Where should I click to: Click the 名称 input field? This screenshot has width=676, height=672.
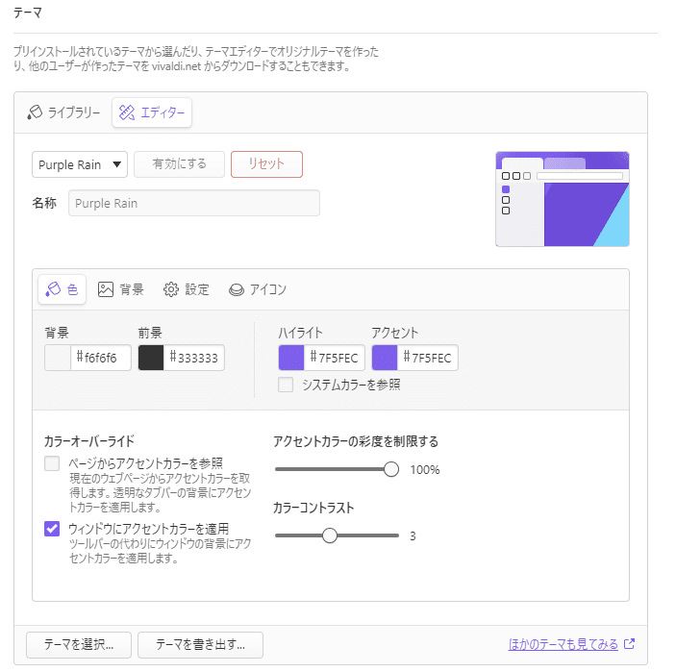194,203
